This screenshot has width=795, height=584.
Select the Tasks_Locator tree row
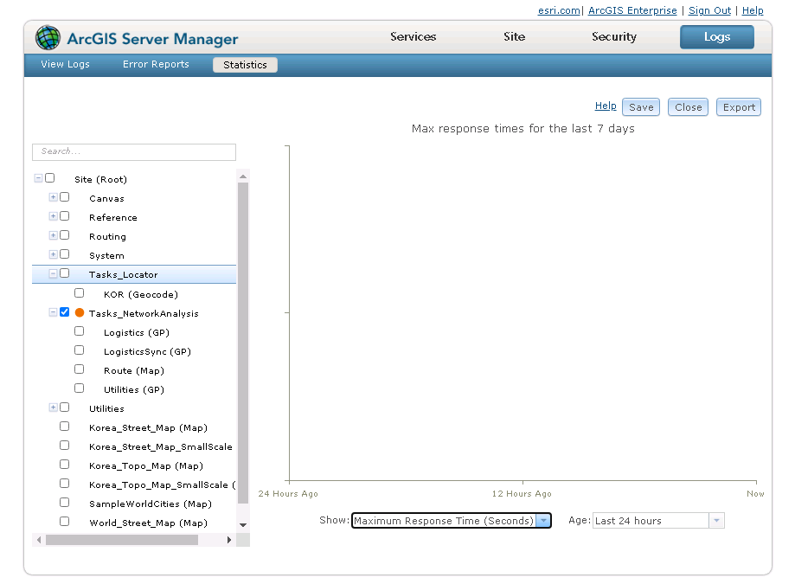click(x=134, y=274)
